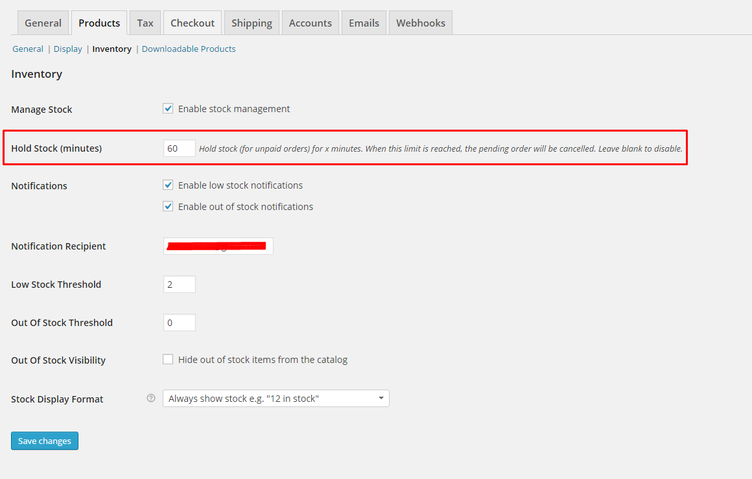Viewport: 752px width, 479px height.
Task: Open the Emails tab
Action: point(364,23)
